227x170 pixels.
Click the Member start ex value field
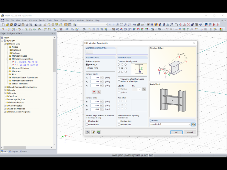pos(95,78)
